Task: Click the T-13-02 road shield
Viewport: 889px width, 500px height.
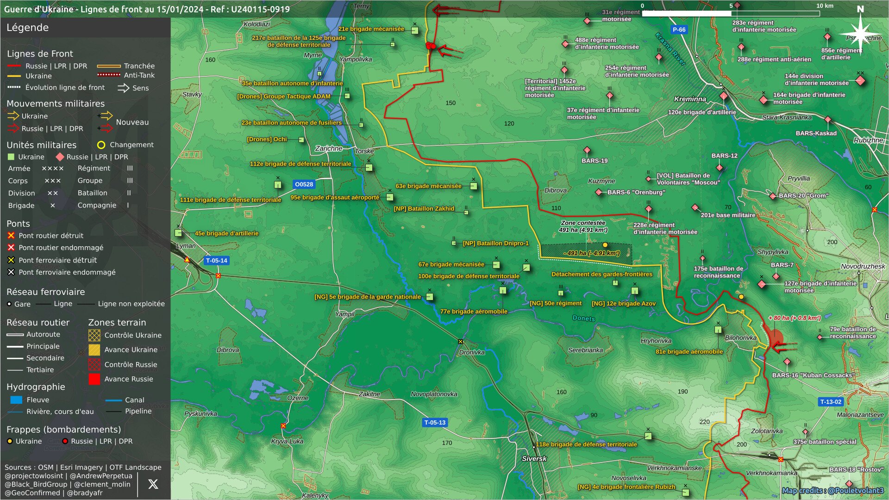Action: (x=831, y=402)
